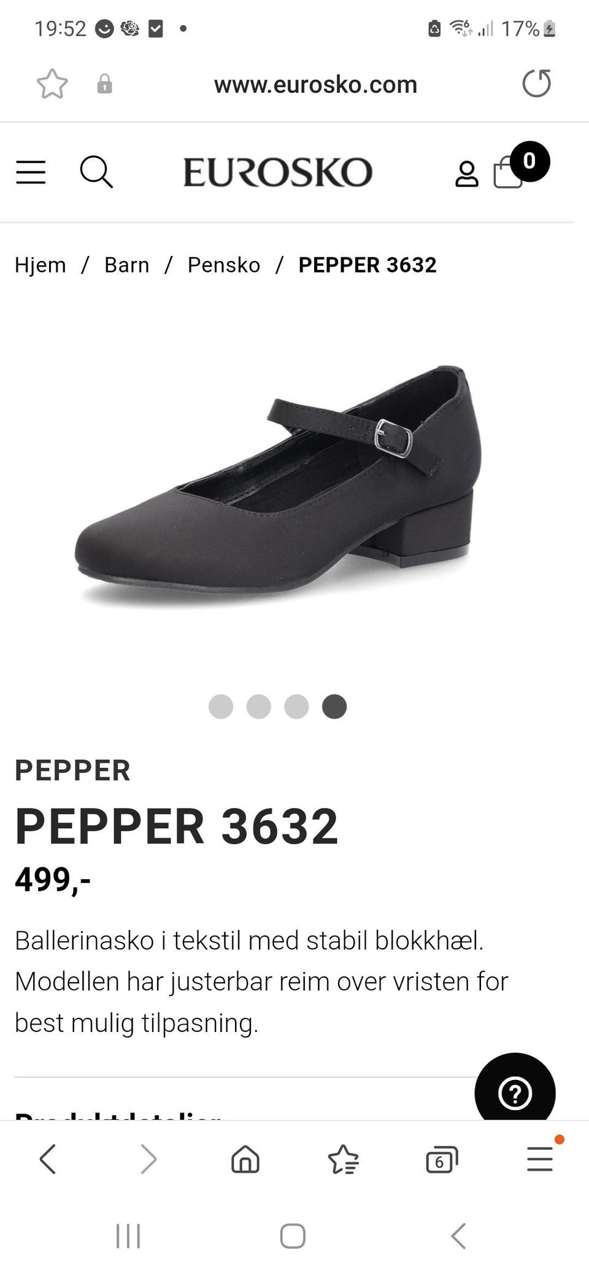Go to Barn breadcrumb category
Screen dimensions: 589x1277
pyautogui.click(x=127, y=265)
